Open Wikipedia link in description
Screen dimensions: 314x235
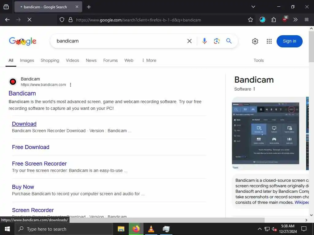tap(302, 203)
